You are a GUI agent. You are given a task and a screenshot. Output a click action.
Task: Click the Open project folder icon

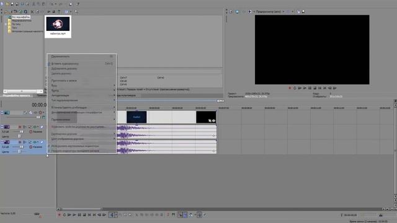(7, 4)
